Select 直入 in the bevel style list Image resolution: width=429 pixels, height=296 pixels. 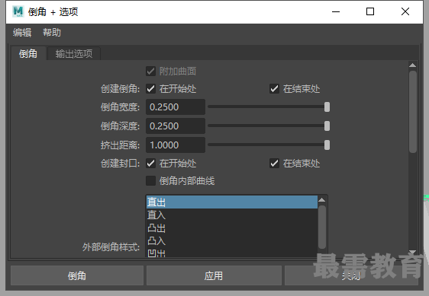232,215
